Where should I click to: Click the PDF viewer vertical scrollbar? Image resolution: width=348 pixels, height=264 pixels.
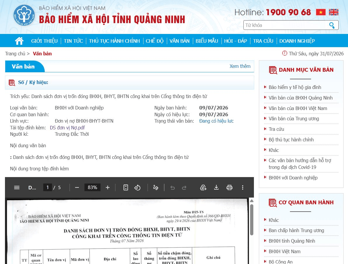click(x=252, y=220)
